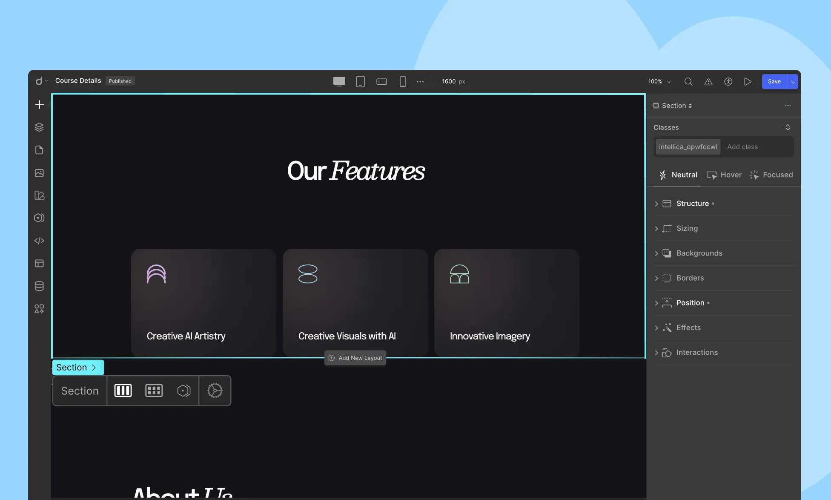Screen dimensions: 831x500
Task: Open the Media images icon
Action: point(39,172)
